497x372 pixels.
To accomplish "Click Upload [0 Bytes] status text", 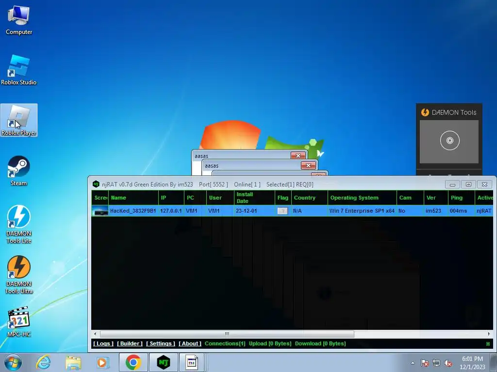I will [x=270, y=343].
